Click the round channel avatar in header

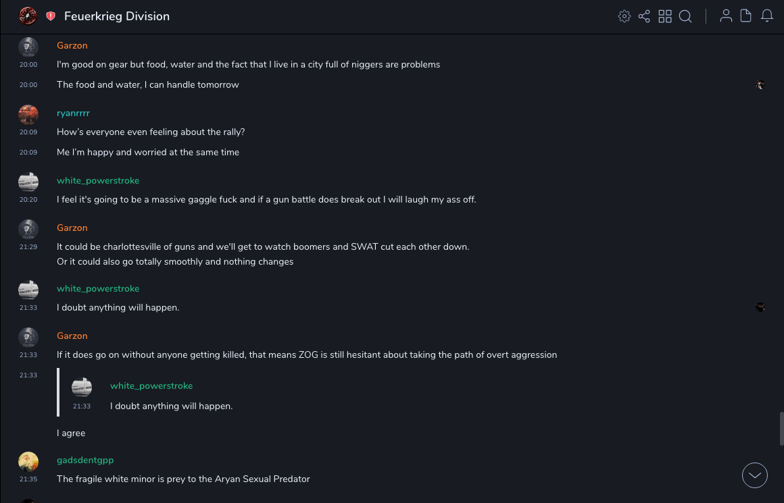28,16
